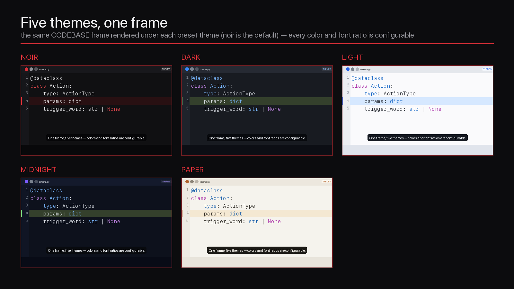Click line number 1 in LIGHT frame
This screenshot has height=289, width=514.
point(348,77)
